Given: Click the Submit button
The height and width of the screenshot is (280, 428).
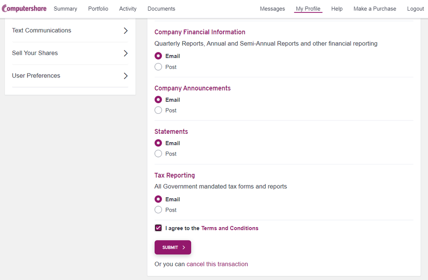Looking at the screenshot, I should pos(173,248).
